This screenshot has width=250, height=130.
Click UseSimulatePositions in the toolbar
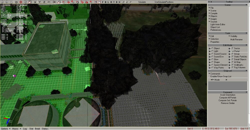pyautogui.click(x=164, y=2)
